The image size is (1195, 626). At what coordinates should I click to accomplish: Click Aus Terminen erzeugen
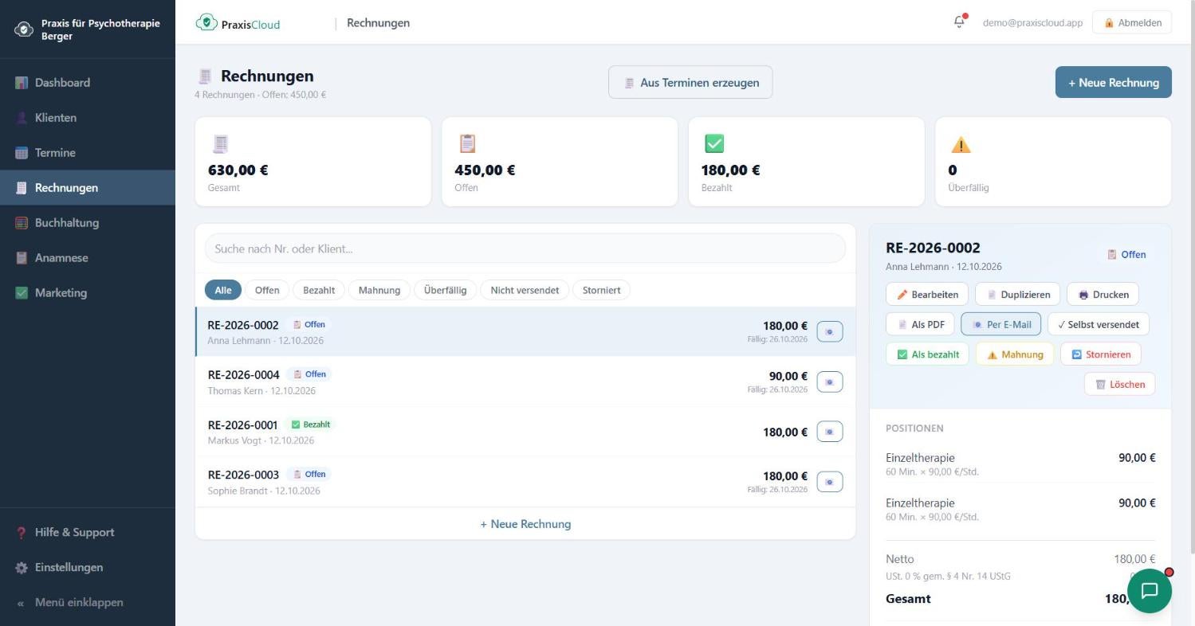[690, 82]
